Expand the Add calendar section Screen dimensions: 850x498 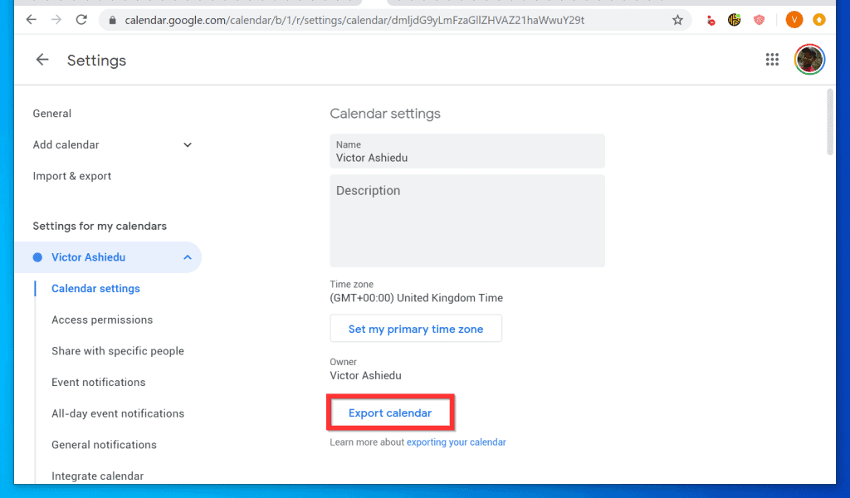[x=188, y=145]
